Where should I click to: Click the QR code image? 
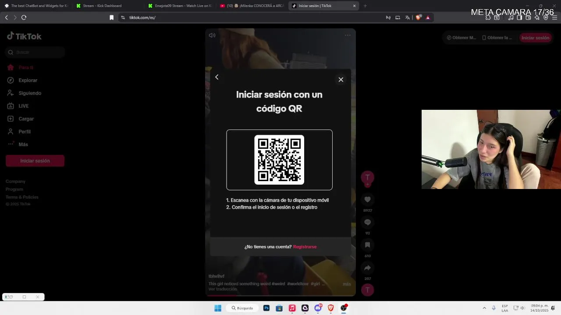pos(279,160)
